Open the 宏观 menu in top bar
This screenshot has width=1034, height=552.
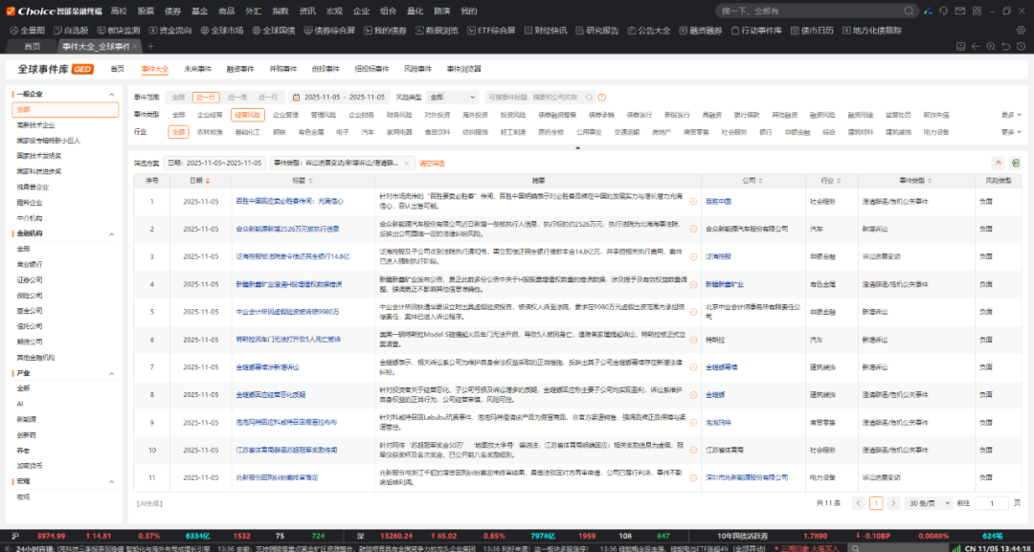[x=334, y=11]
